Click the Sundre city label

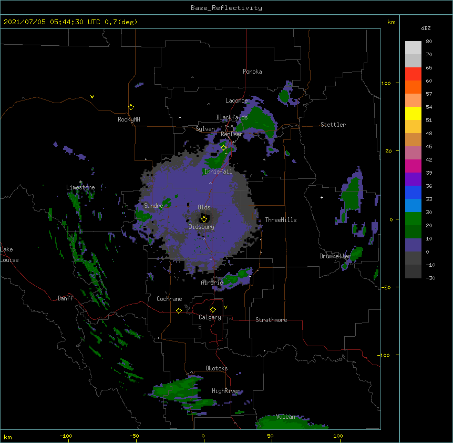[x=153, y=206]
